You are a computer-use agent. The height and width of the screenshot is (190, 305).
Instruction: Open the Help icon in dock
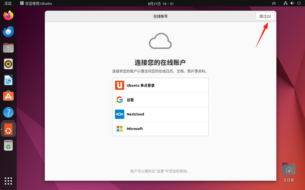click(x=8, y=112)
